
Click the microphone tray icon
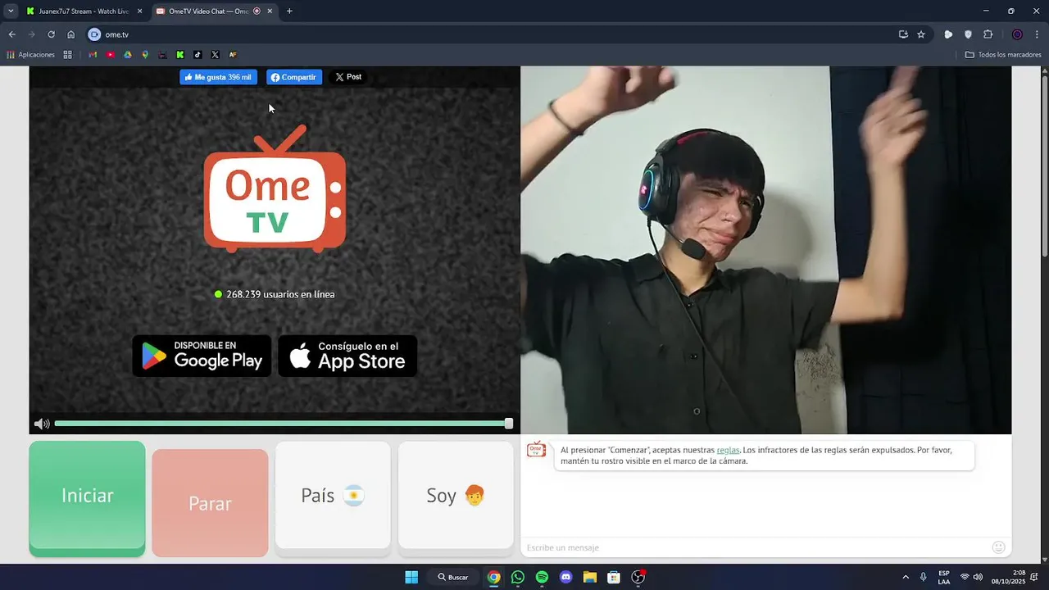924,577
